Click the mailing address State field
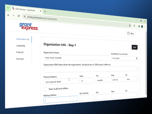The width and height of the screenshot is (152, 114). 117,96
